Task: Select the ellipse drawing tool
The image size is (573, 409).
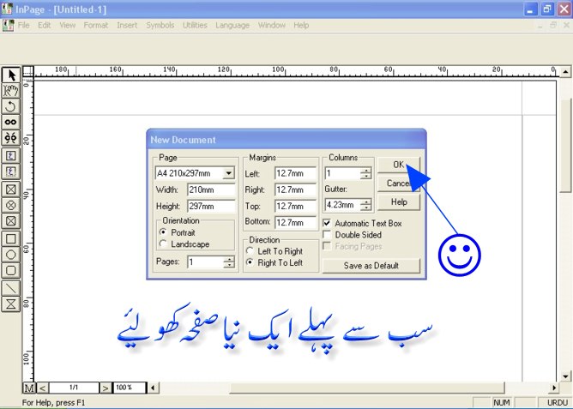Action: point(11,255)
